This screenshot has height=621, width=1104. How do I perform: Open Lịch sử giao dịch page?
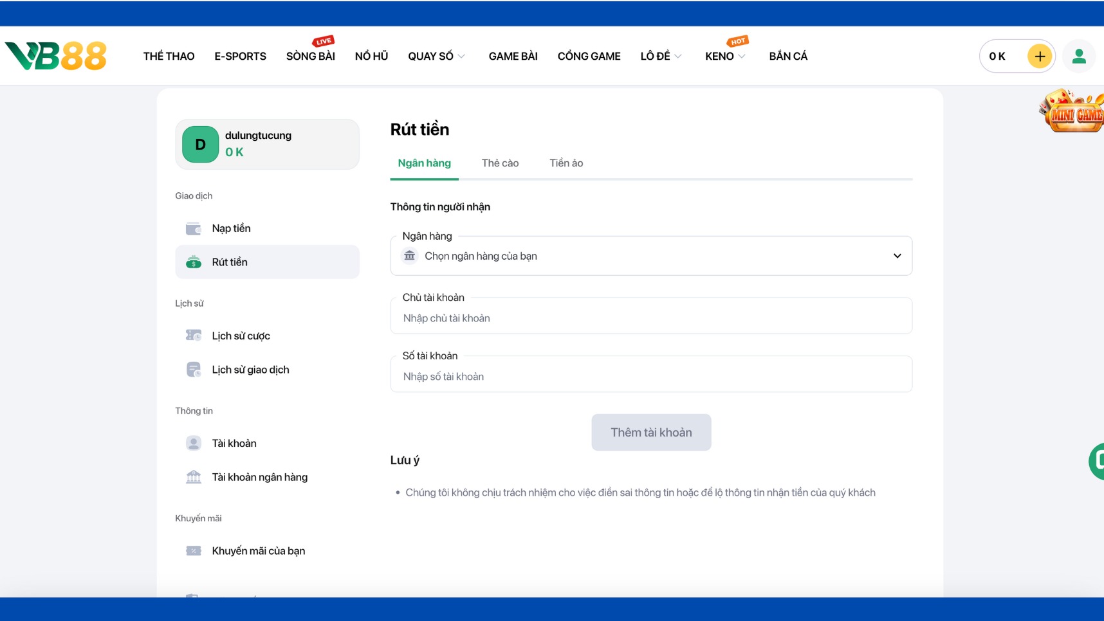[x=267, y=370]
